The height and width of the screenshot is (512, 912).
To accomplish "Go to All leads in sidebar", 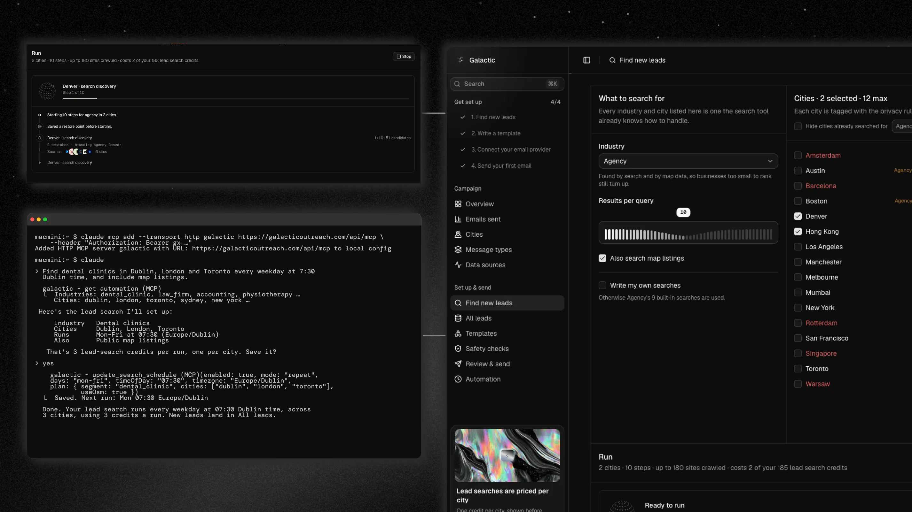I will [507, 318].
